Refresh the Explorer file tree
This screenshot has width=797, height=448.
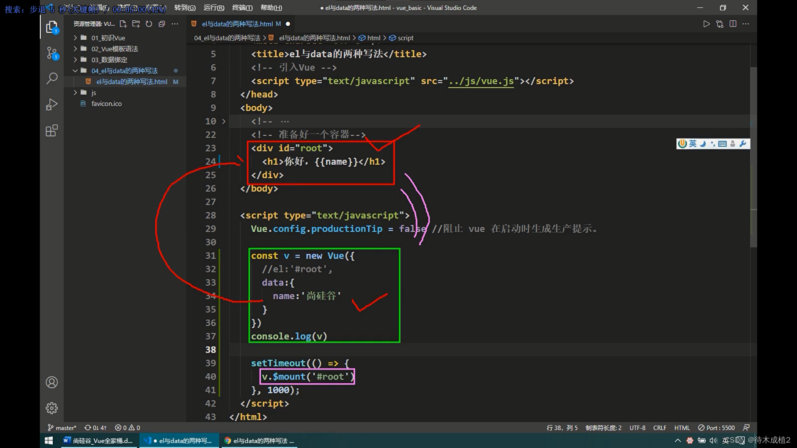[149, 24]
